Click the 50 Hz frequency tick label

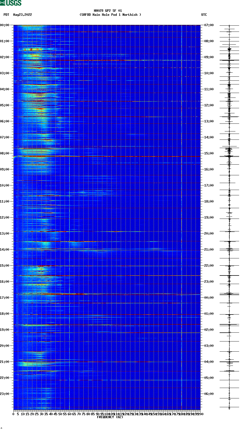click(x=60, y=414)
